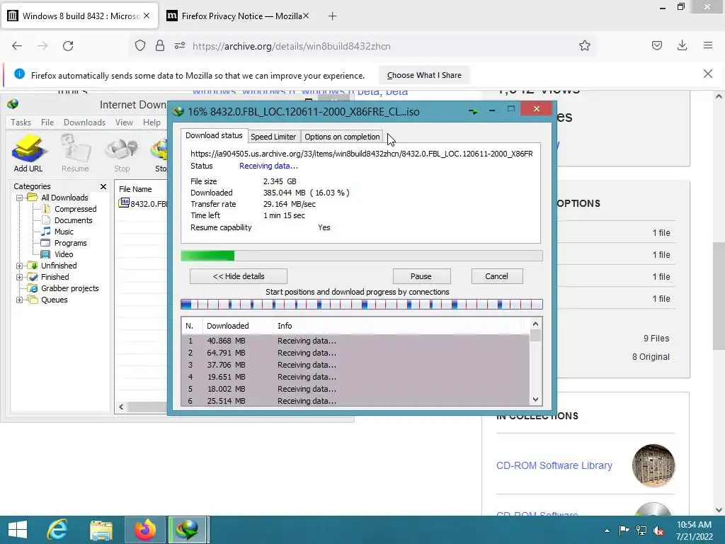The width and height of the screenshot is (725, 544).
Task: Bookmark this page with the star icon
Action: coord(584,46)
